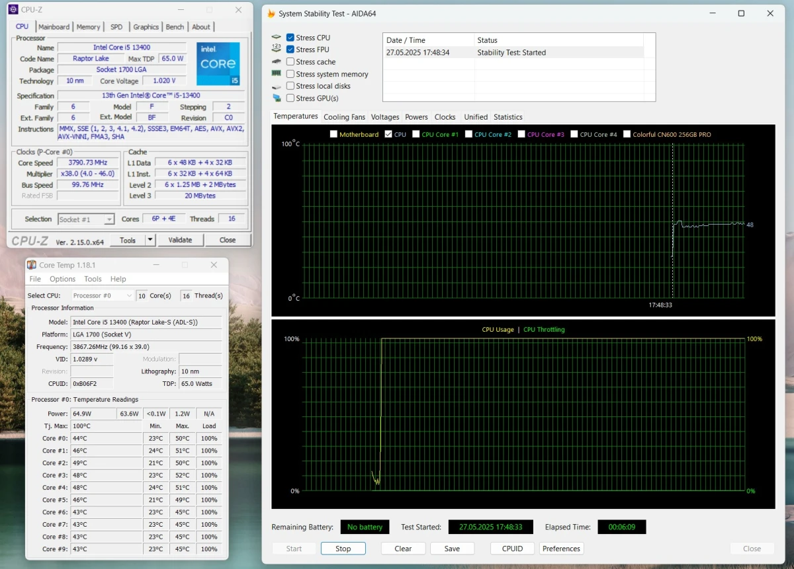The image size is (794, 569).
Task: Click the CPU-Z app icon in title bar
Action: click(x=13, y=9)
